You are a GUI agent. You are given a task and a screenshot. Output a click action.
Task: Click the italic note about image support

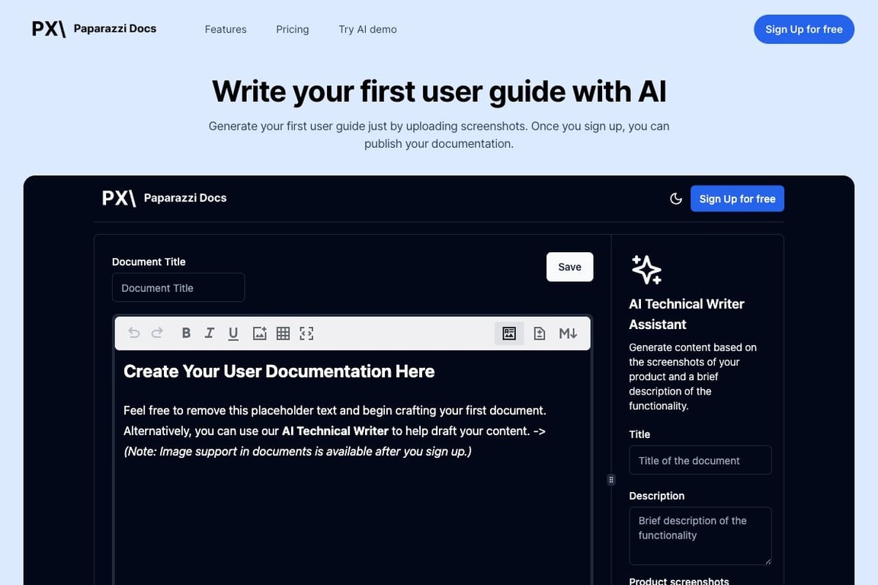pyautogui.click(x=297, y=451)
